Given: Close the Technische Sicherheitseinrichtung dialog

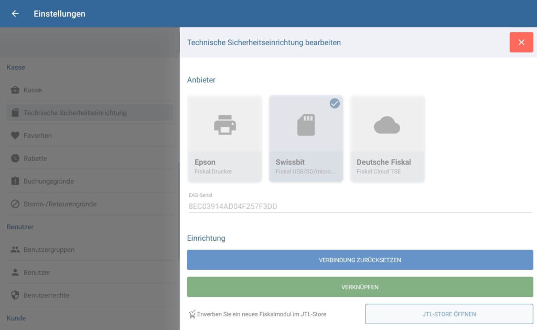Looking at the screenshot, I should [521, 42].
